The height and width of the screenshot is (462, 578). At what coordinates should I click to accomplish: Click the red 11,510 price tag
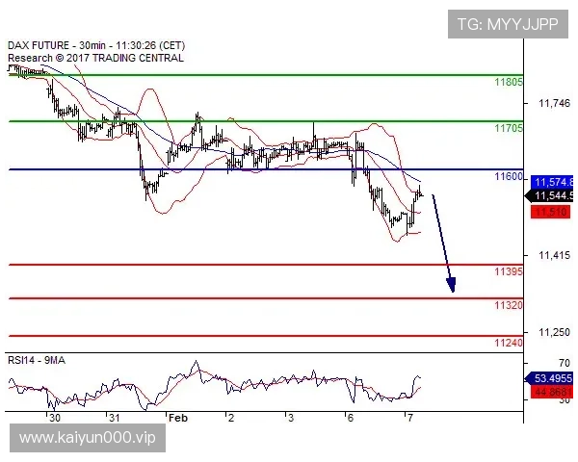pyautogui.click(x=549, y=211)
